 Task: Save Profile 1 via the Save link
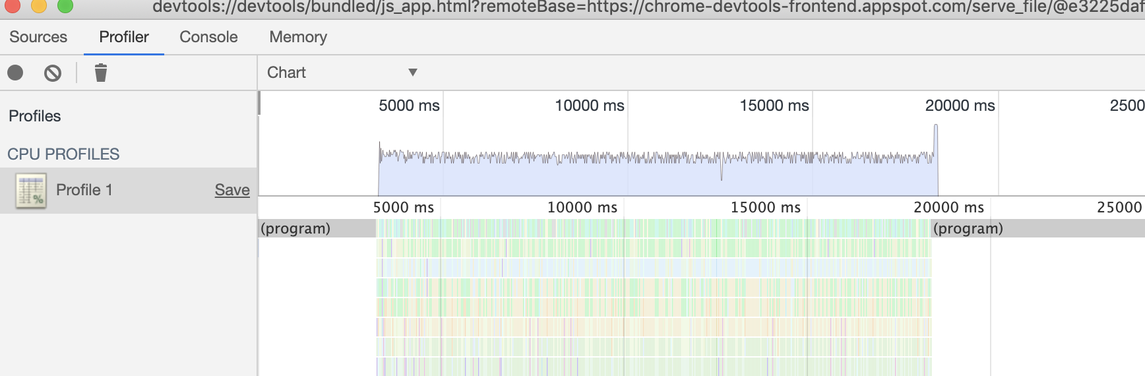232,190
